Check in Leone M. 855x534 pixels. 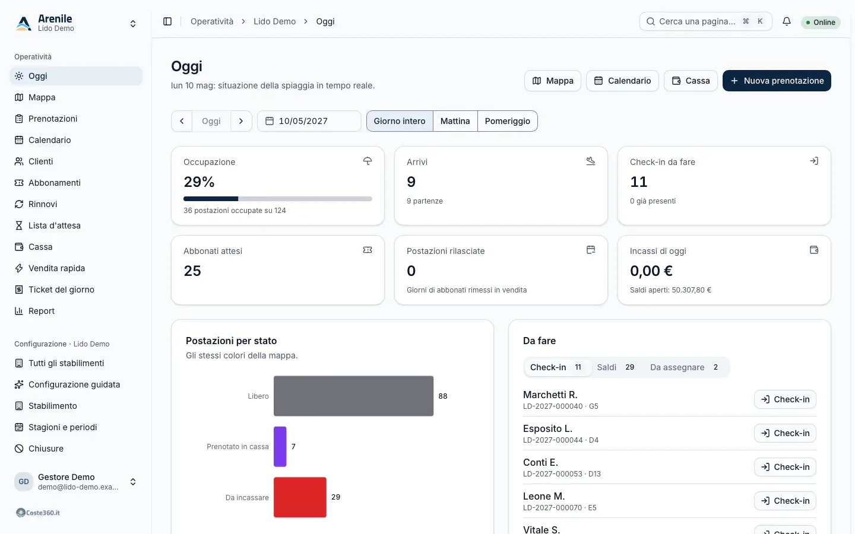coord(785,501)
